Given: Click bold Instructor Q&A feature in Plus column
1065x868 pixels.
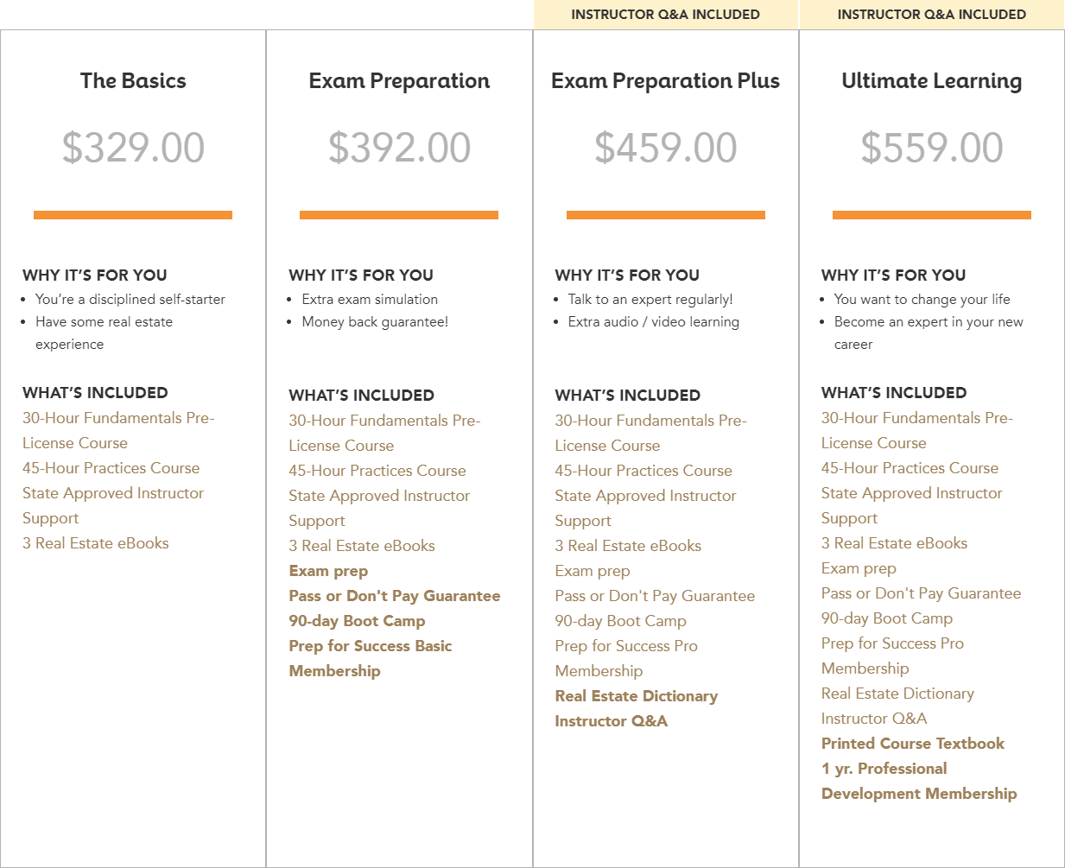Looking at the screenshot, I should coord(611,721).
